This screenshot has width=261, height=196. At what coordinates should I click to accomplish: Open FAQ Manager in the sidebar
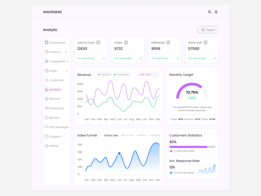click(57, 127)
